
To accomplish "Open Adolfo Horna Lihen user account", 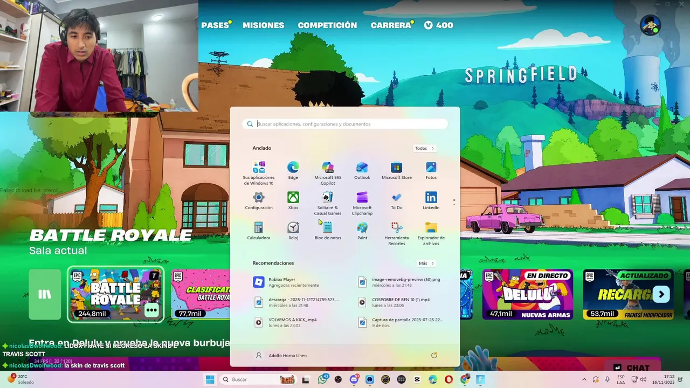I will (x=281, y=356).
